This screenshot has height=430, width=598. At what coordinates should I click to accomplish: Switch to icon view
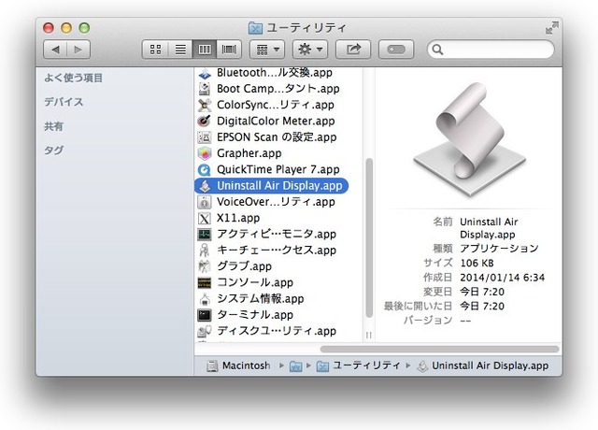pos(155,50)
